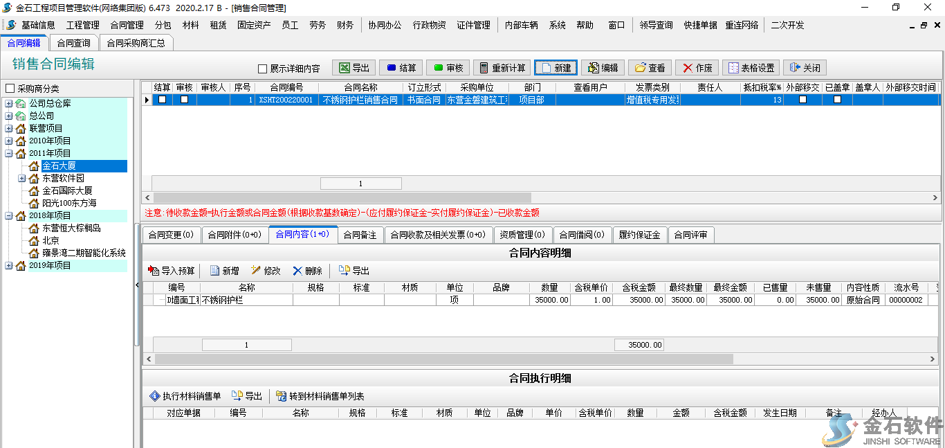Open the 编辑 tool to edit the contract
This screenshot has height=448, width=945.
(x=605, y=67)
